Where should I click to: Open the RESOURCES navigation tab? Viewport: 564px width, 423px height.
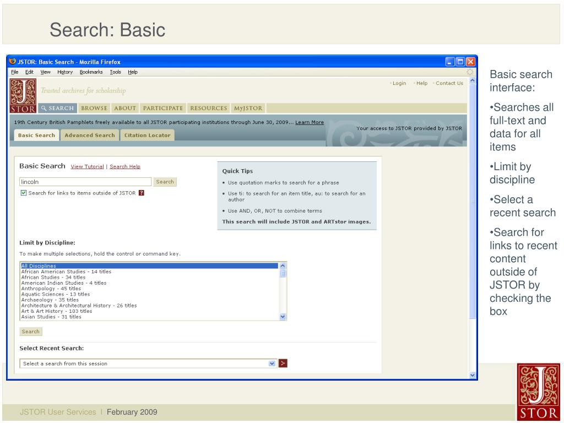click(x=209, y=109)
